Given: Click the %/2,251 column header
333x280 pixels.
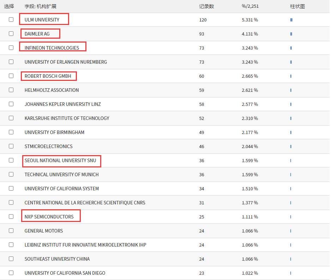Looking at the screenshot, I should click(x=250, y=6).
